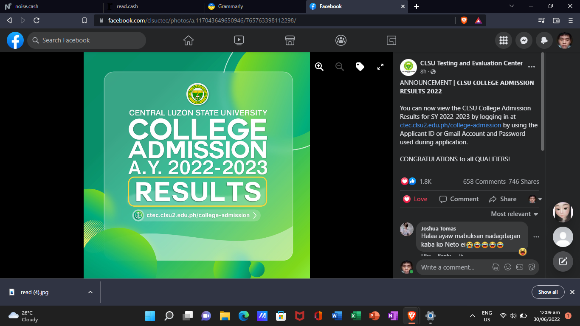Open the tab search dropdown arrow
580x326 pixels.
[x=512, y=6]
